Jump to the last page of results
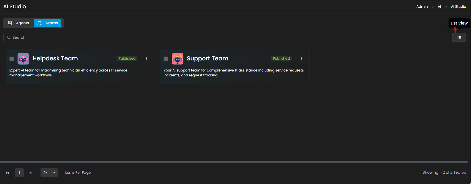This screenshot has height=184, width=471. click(31, 173)
